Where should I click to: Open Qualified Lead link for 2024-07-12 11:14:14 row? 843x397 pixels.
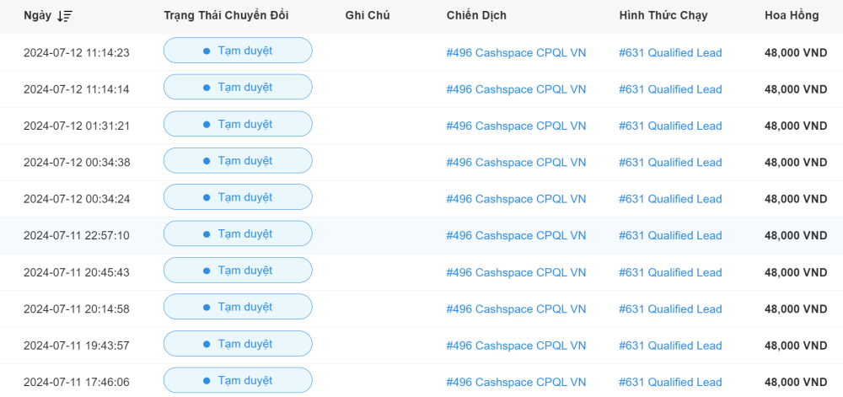point(670,89)
